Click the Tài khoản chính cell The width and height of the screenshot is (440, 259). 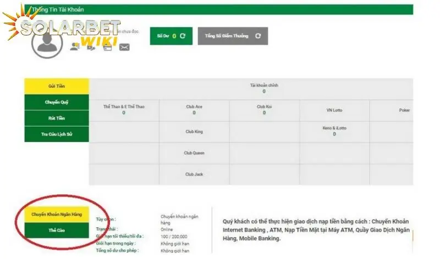[251, 88]
